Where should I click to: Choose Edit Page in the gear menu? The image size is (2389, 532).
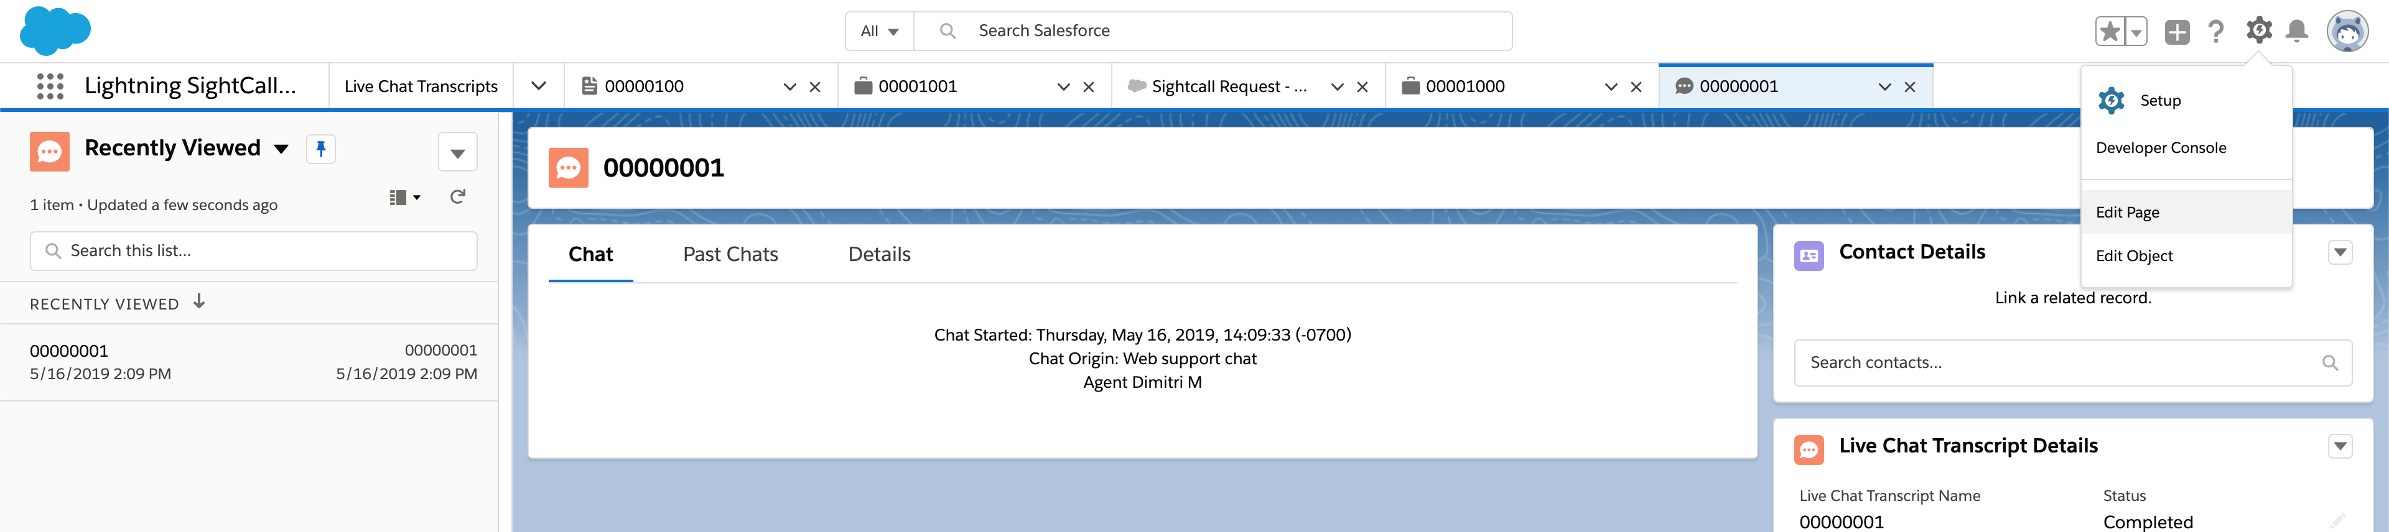tap(2186, 213)
